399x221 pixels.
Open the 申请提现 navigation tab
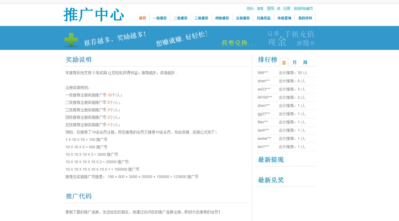coord(284,18)
